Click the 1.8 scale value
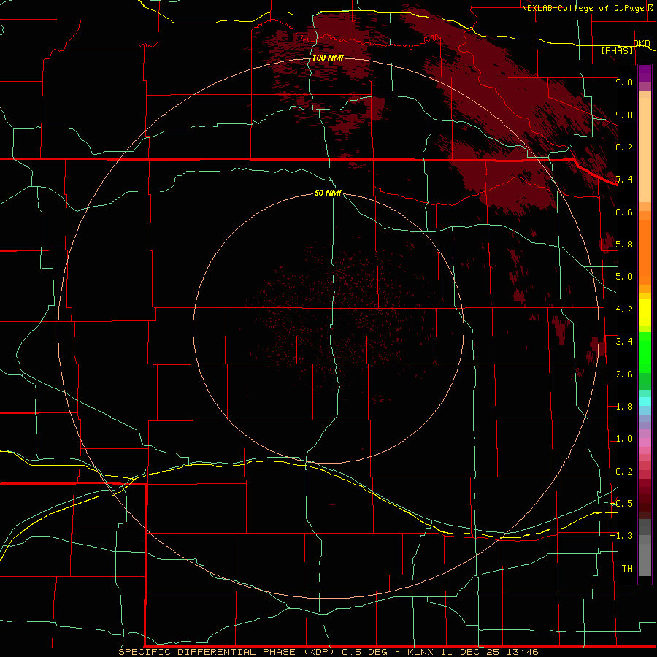 pos(624,407)
